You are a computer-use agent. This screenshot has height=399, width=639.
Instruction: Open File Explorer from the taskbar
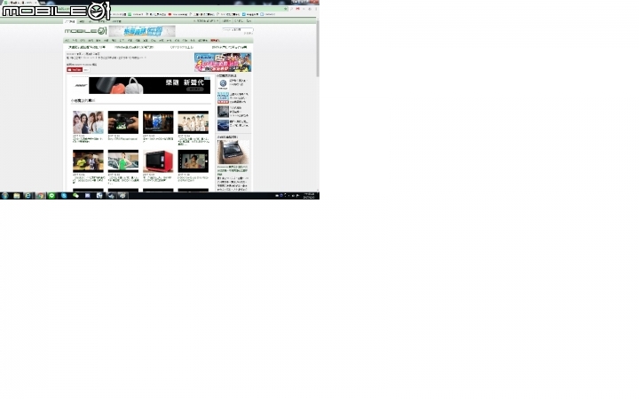point(17,196)
